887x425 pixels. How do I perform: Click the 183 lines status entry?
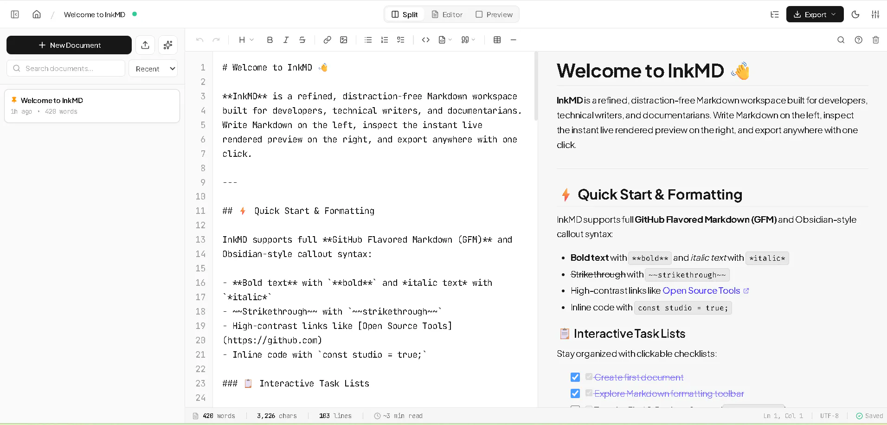click(x=335, y=416)
